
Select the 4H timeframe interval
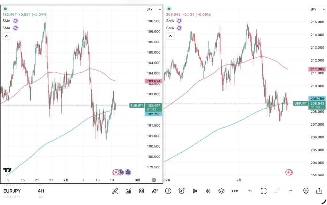coord(41,191)
